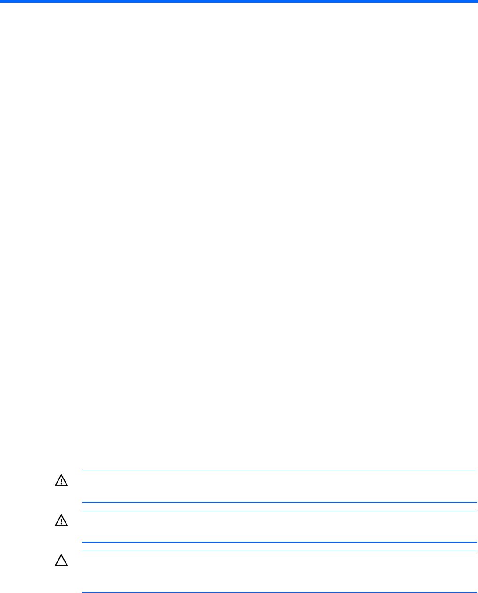Click the bottom rule of first warning box
Screen dimensions: 478x593
tap(280, 502)
